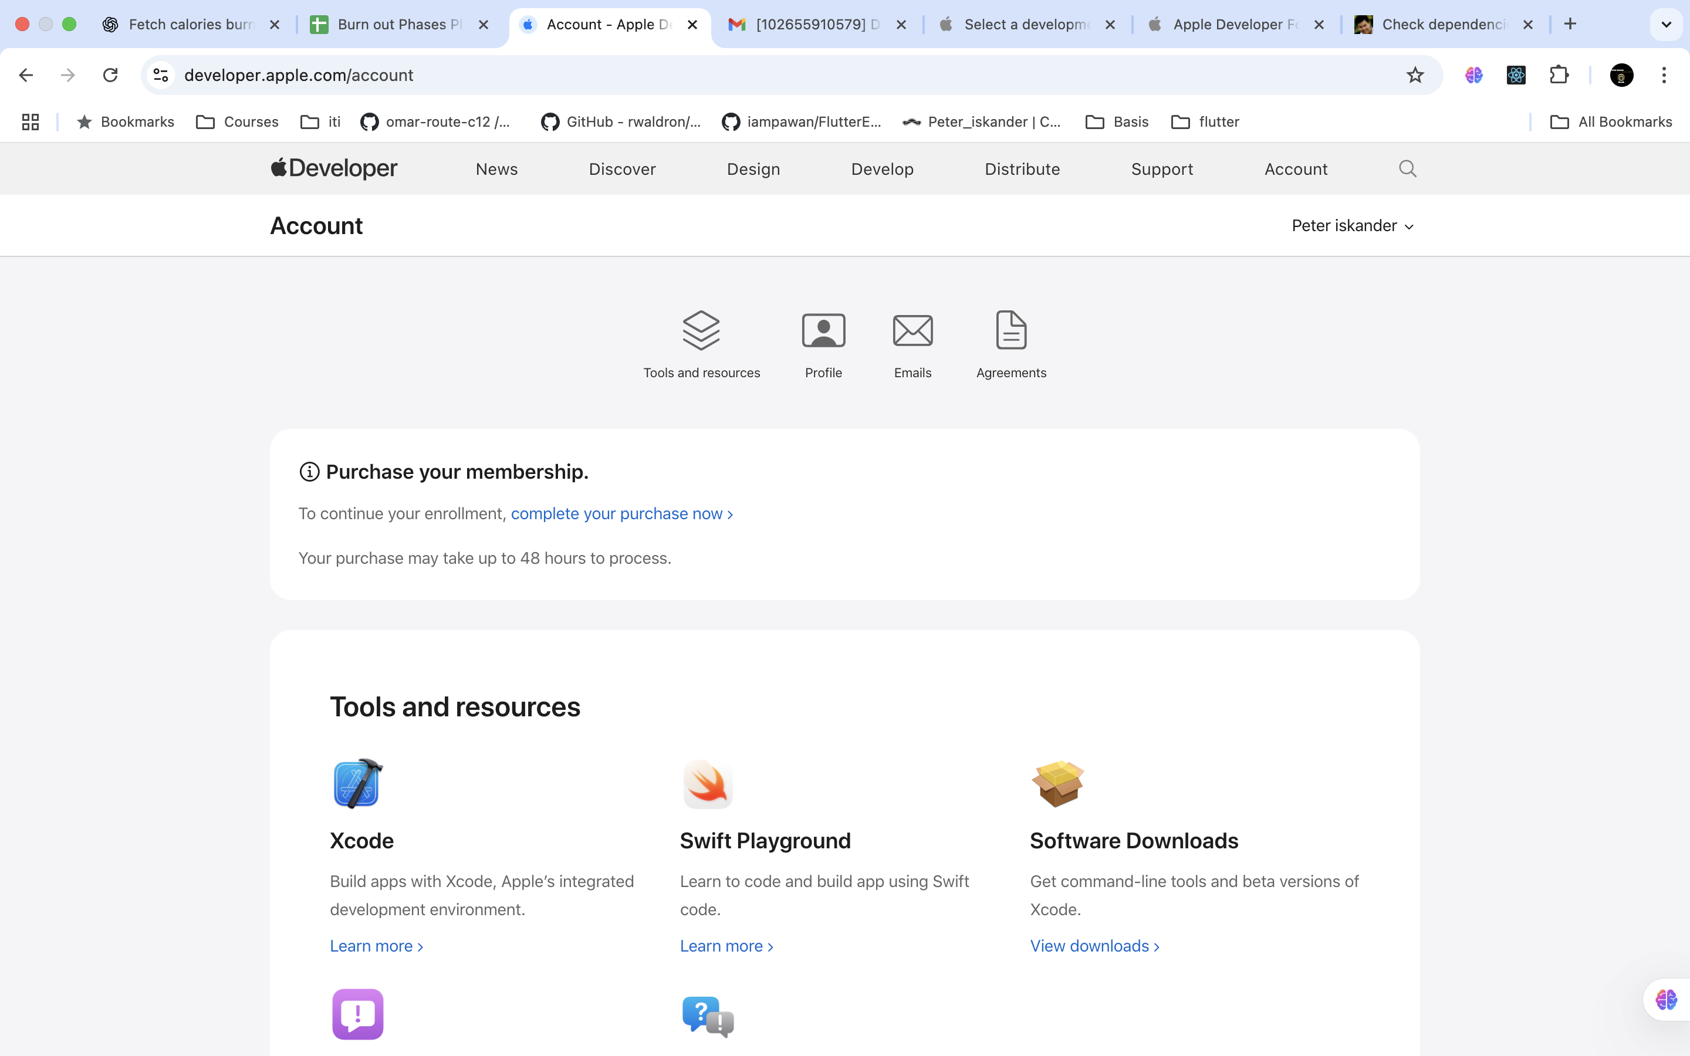The width and height of the screenshot is (1690, 1056).
Task: Open the omar-route-c12 GitHub bookmark
Action: [436, 122]
